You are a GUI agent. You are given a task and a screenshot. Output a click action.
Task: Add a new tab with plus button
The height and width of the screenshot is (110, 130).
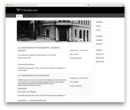tap(123, 6)
